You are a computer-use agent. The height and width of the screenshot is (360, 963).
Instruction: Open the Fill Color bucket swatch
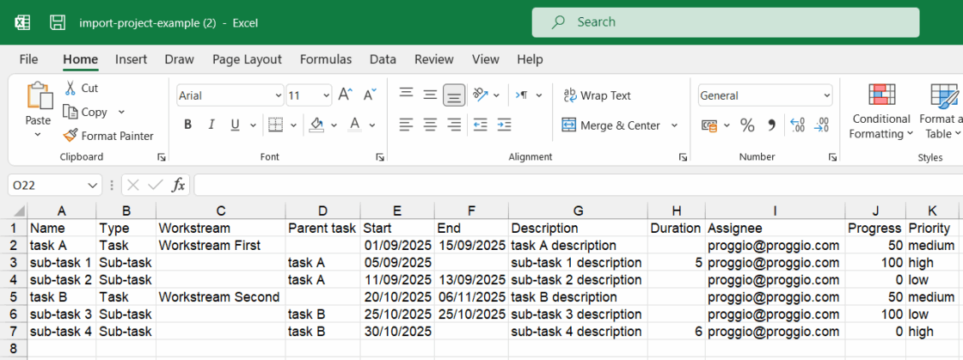316,125
